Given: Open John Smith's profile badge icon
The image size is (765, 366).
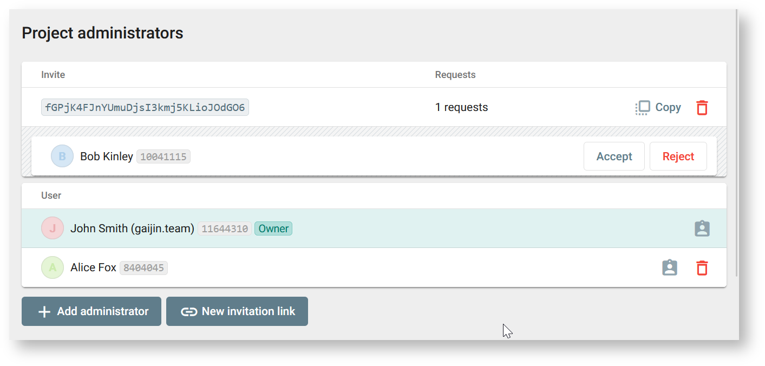Looking at the screenshot, I should [x=702, y=228].
